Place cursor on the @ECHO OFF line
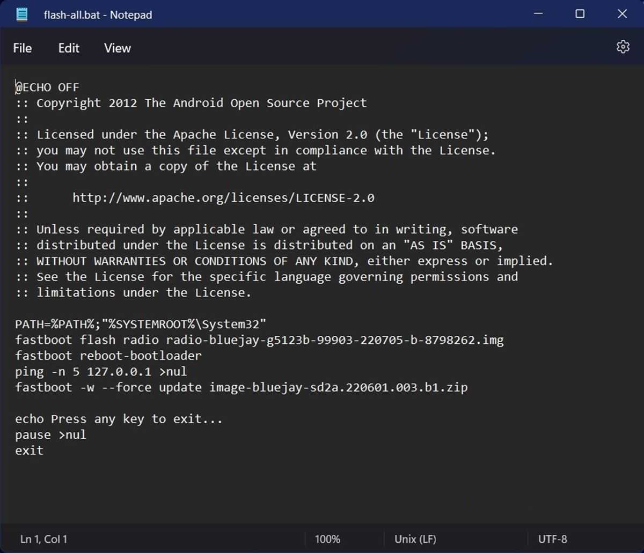The height and width of the screenshot is (553, 644). (47, 87)
